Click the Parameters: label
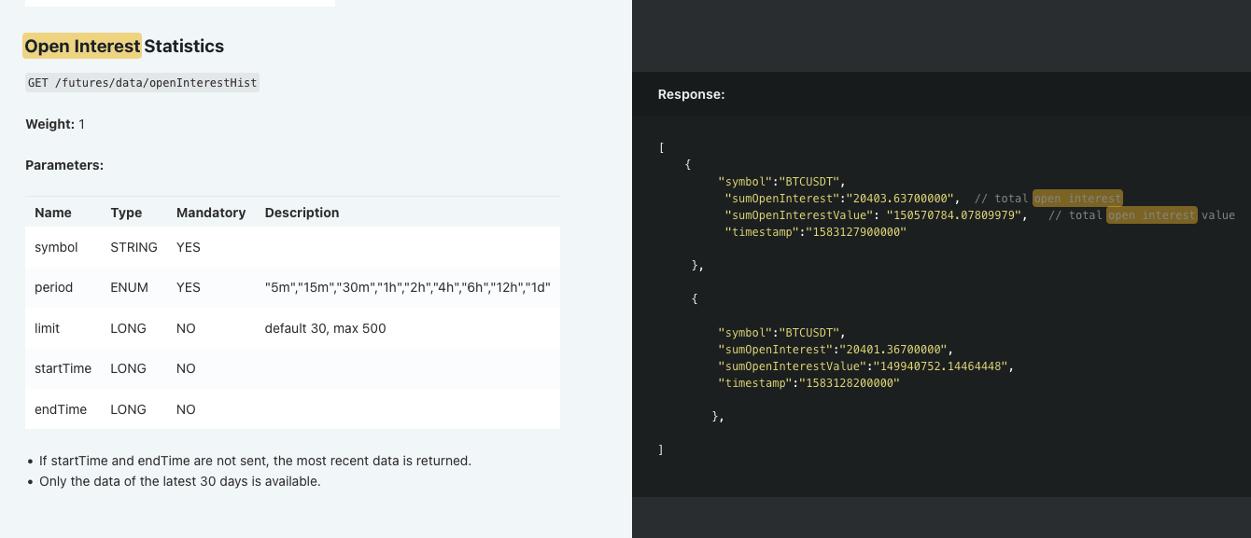 tap(64, 165)
